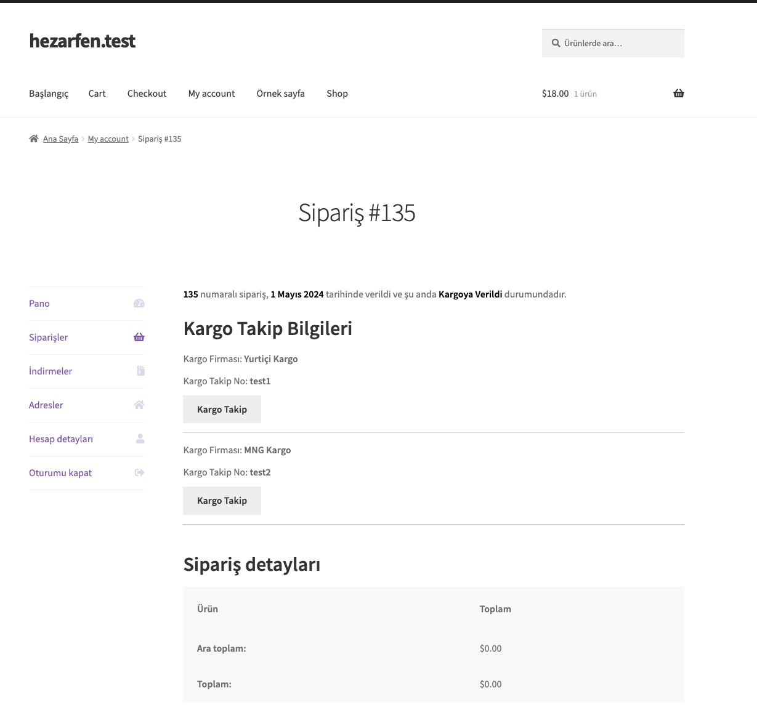View the $18.00 cart total

(555, 94)
